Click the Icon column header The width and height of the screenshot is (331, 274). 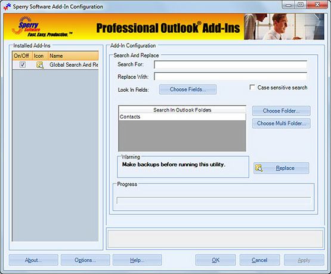[40, 56]
